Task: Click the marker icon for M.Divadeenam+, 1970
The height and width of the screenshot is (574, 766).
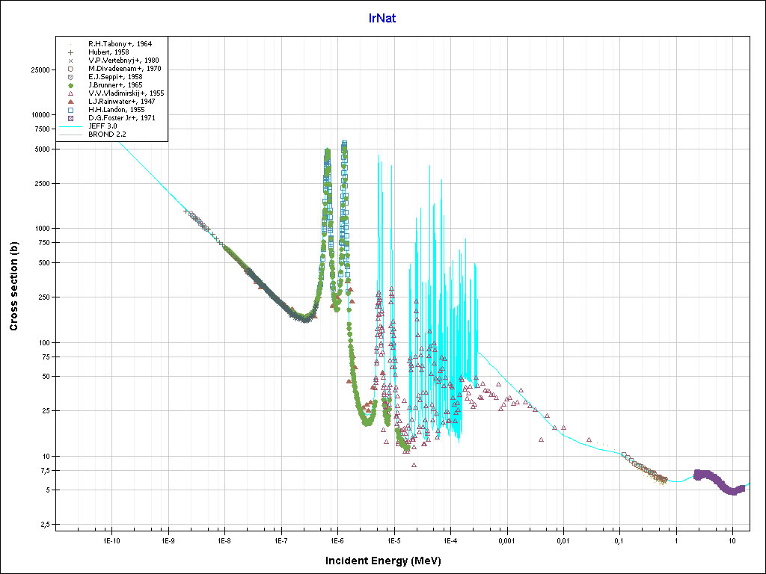Action: click(x=70, y=69)
